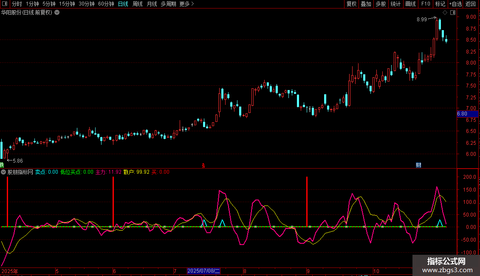Select the 15分钟 period tab
The image size is (480, 276).
(x=67, y=4)
